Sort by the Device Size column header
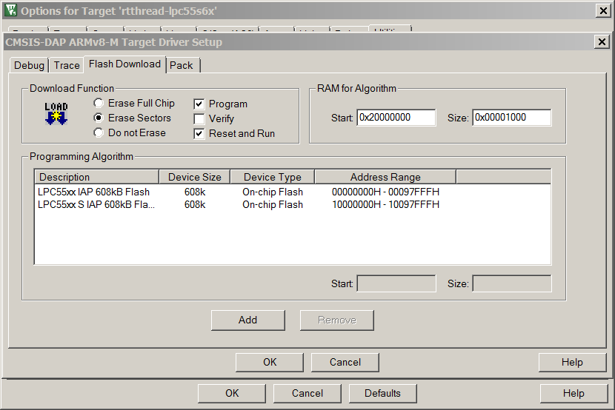This screenshot has height=410, width=615. [194, 177]
